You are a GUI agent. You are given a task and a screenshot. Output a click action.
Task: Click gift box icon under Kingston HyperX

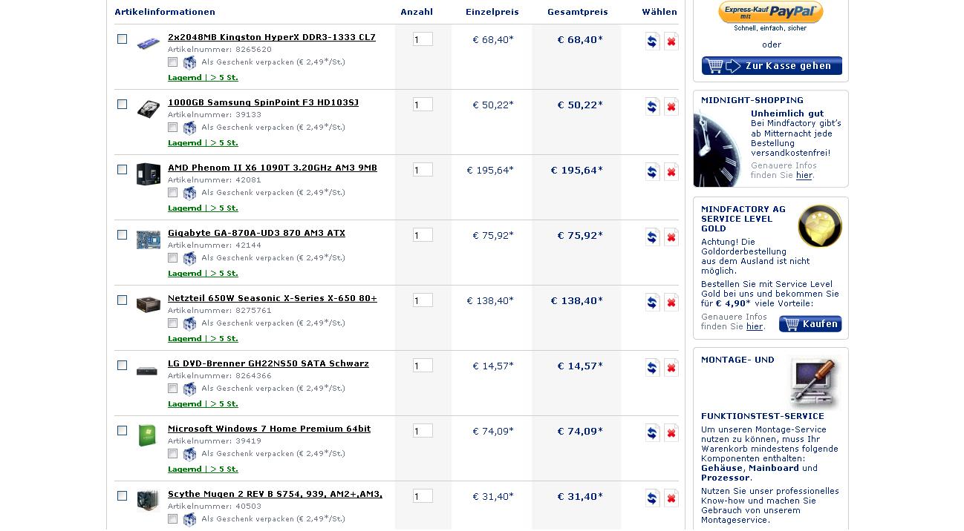[x=189, y=62]
